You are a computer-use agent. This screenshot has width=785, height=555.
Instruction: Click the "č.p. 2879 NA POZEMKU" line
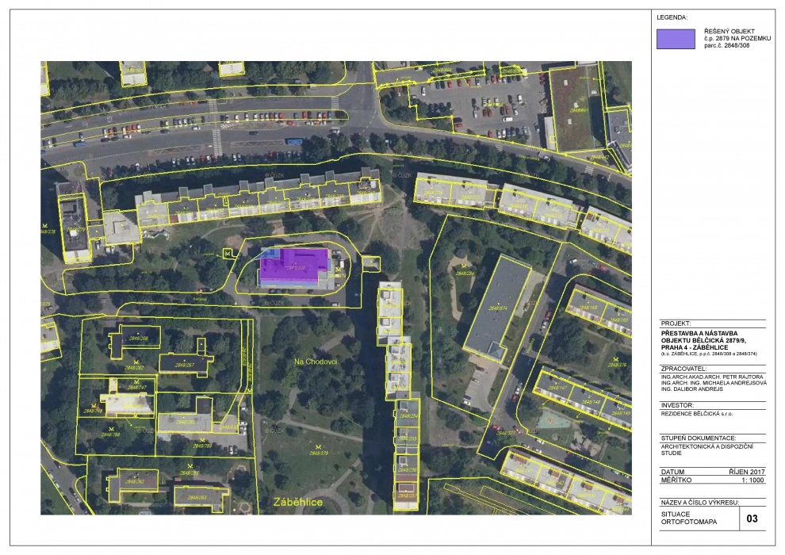click(737, 38)
